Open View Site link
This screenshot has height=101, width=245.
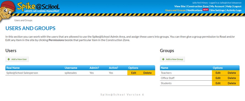coord(180,6)
